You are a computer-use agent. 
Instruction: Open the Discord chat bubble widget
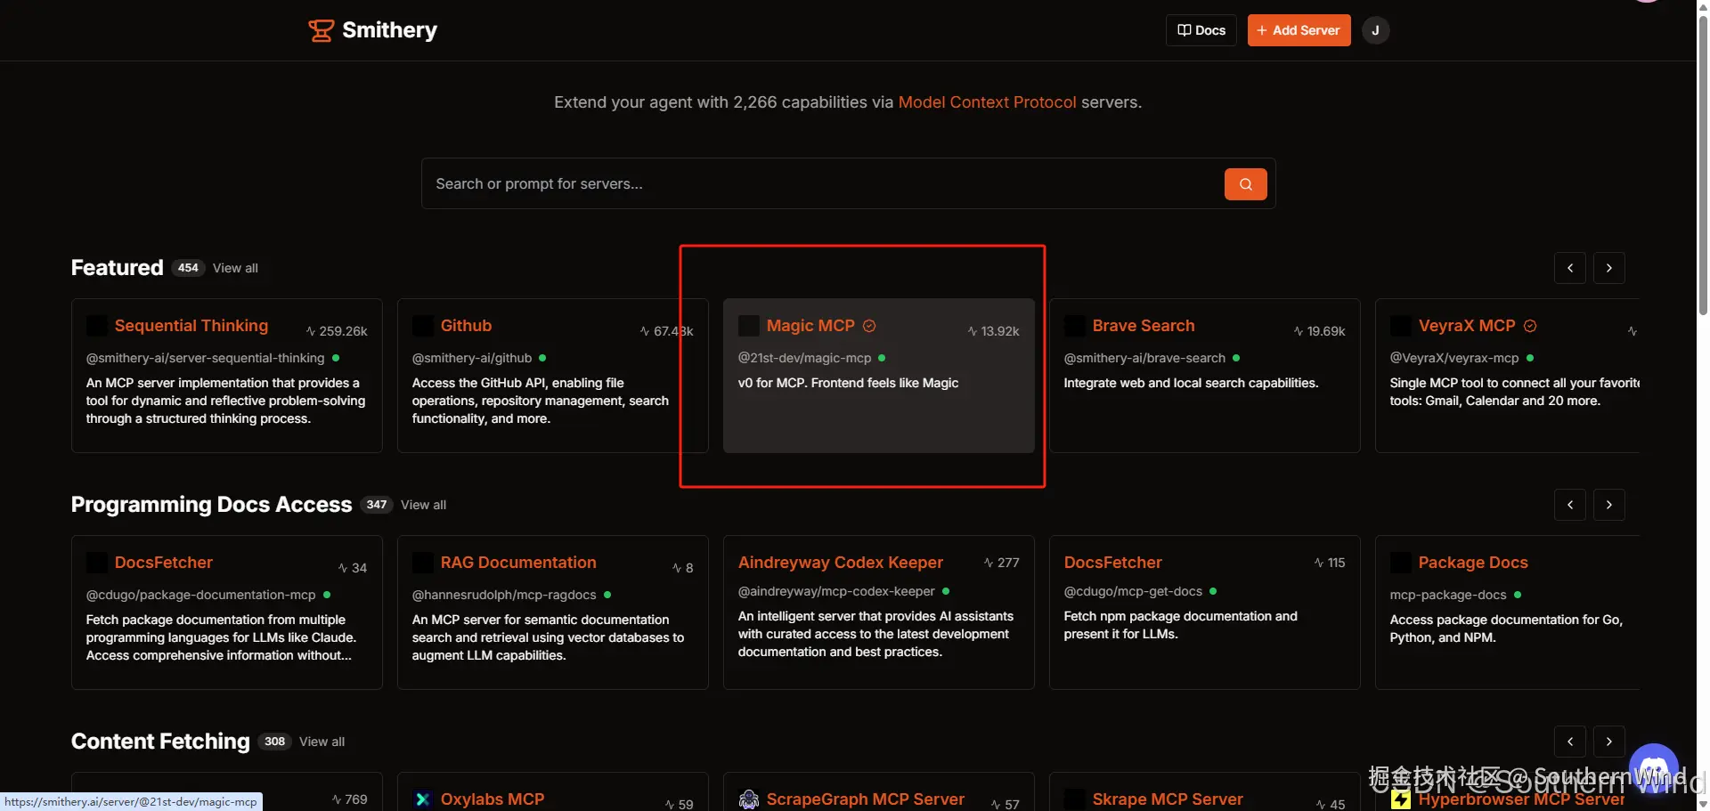pos(1653,768)
